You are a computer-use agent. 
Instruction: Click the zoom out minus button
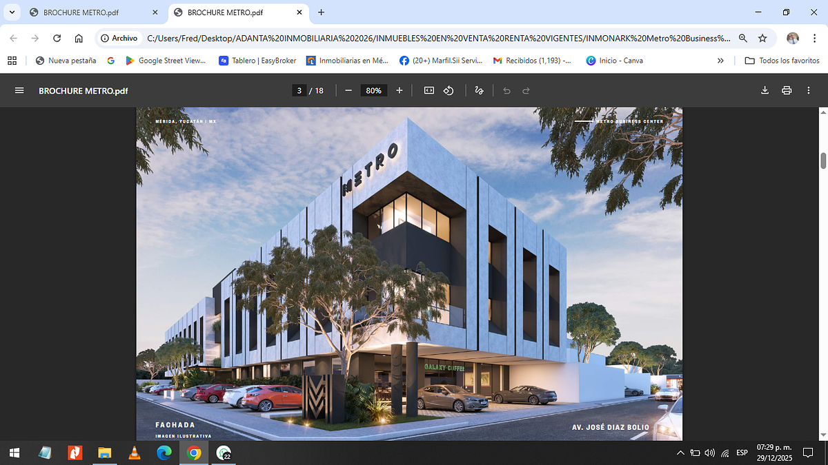[348, 91]
